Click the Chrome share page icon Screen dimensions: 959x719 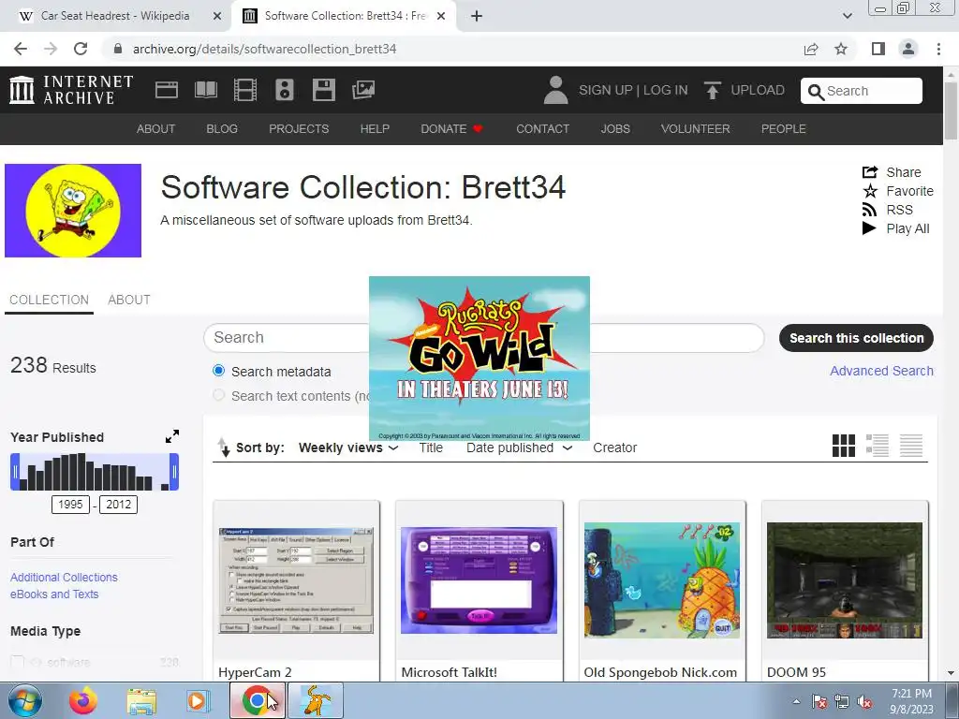coord(811,49)
